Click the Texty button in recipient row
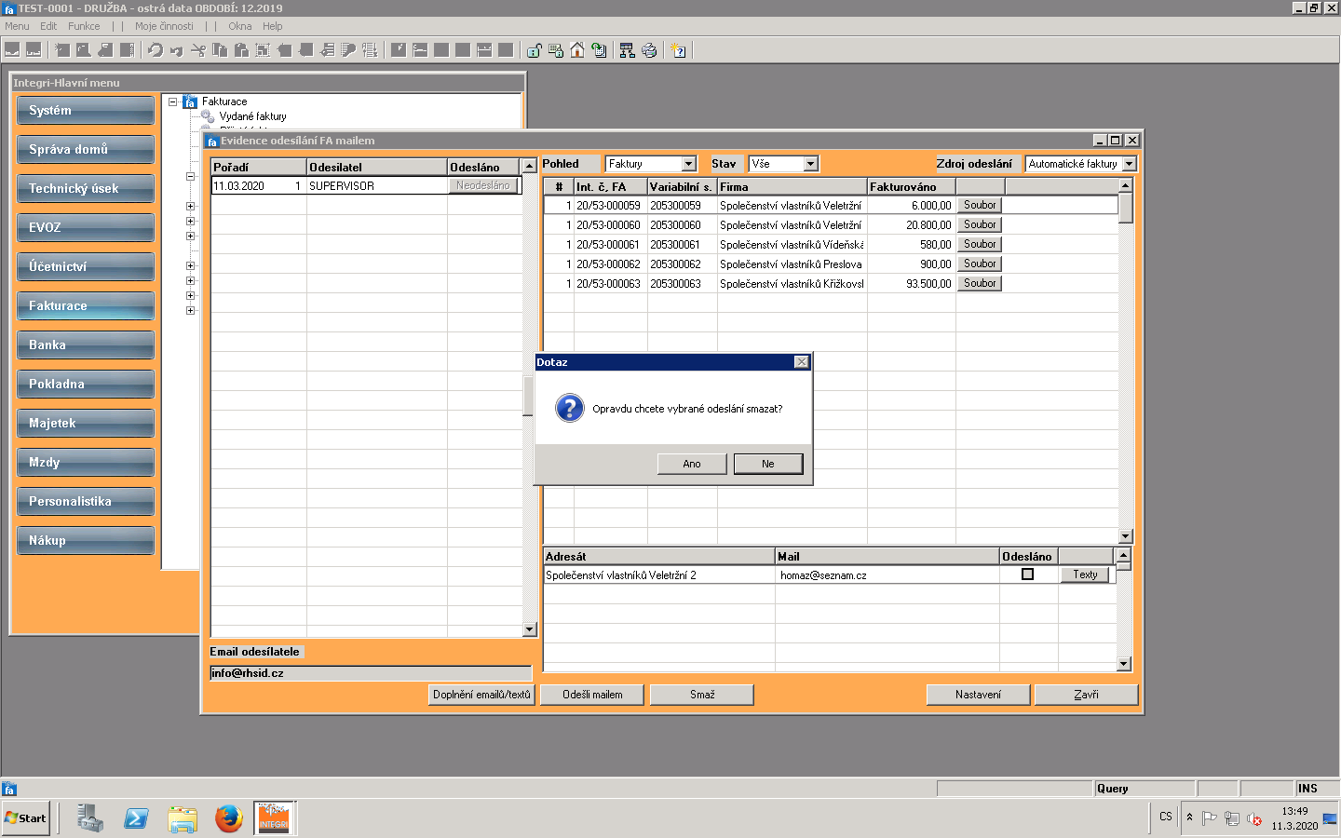Screen dimensions: 1341x838 (x=1085, y=574)
